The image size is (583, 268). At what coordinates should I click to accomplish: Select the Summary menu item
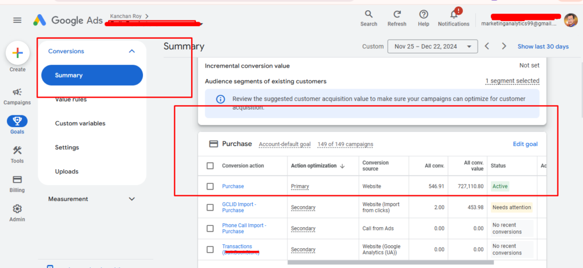tap(92, 76)
